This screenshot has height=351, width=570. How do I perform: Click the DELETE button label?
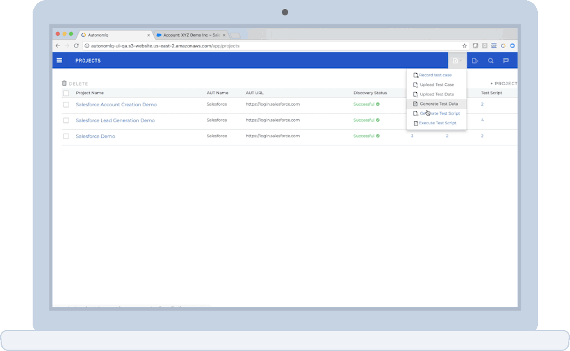[x=78, y=84]
